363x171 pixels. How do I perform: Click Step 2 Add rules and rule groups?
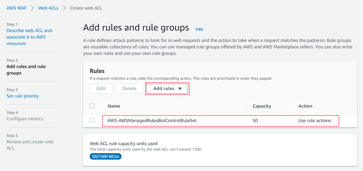[x=26, y=70]
